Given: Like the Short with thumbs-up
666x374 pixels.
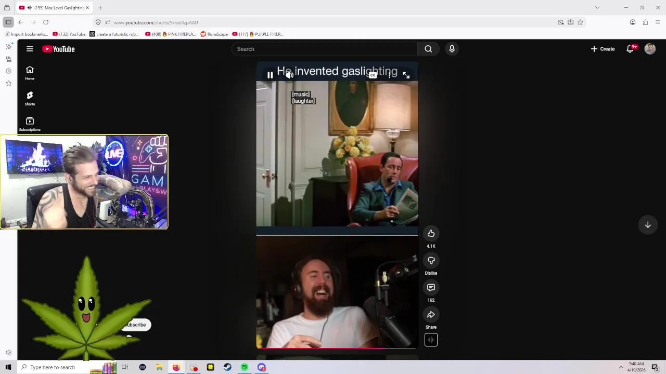Looking at the screenshot, I should point(431,233).
